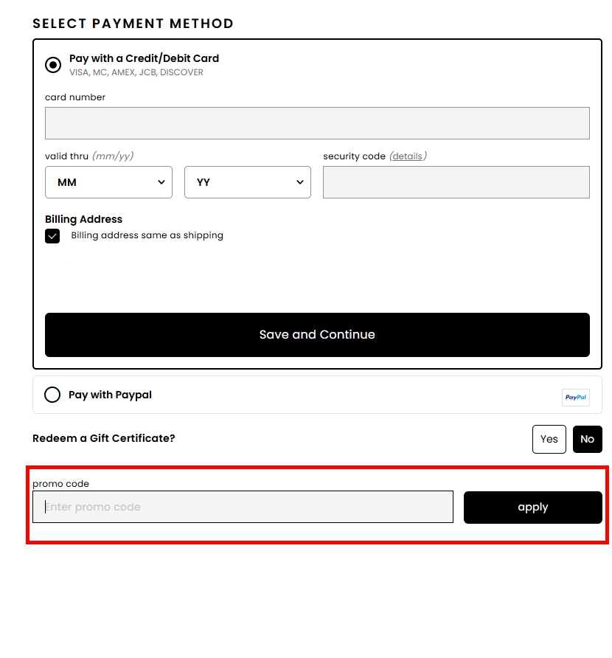Open the MM expiration month dropdown

pyautogui.click(x=108, y=182)
